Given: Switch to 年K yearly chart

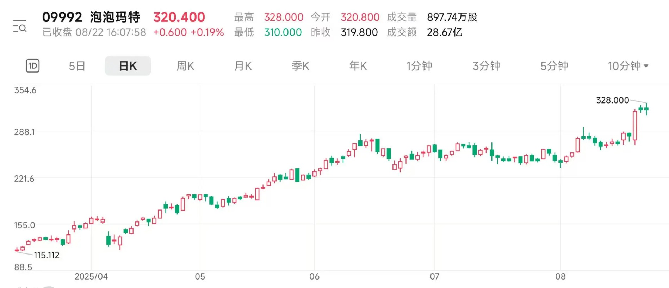Looking at the screenshot, I should coord(358,66).
